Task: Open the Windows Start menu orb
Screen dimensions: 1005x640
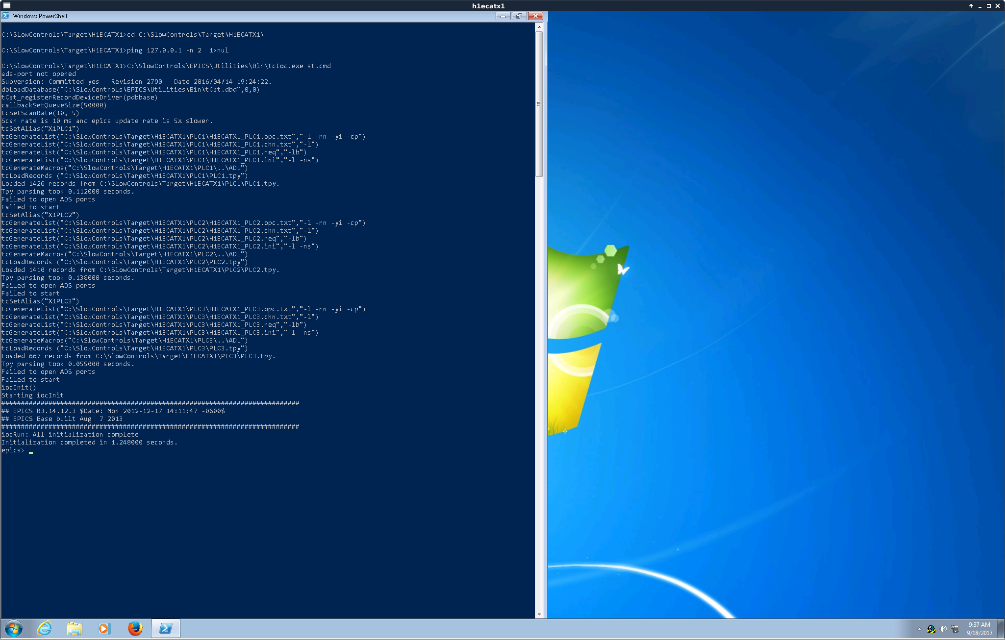Action: [14, 628]
